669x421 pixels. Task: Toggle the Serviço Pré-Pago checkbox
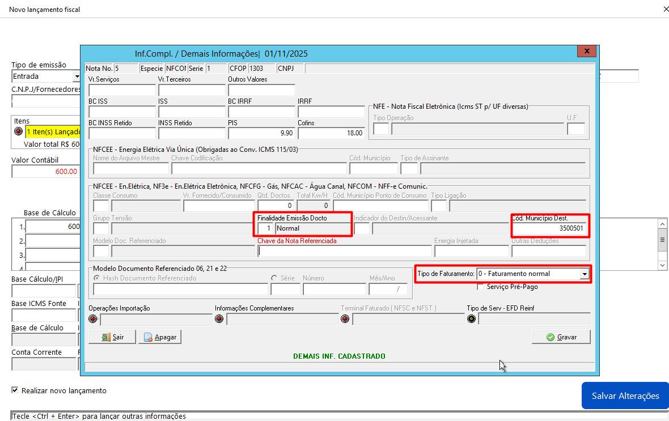pos(480,287)
